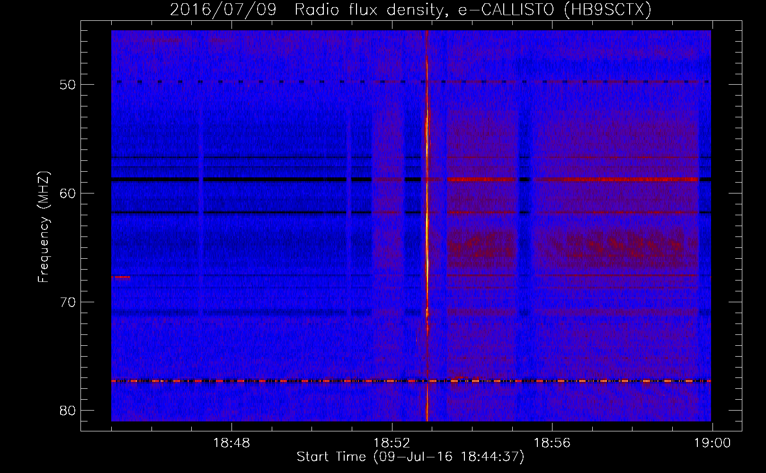The image size is (766, 473).
Task: Click the plot title "2016/07/09 Radio flux density, e-CALLISTO (HB9SCTX)"
Action: (x=410, y=9)
